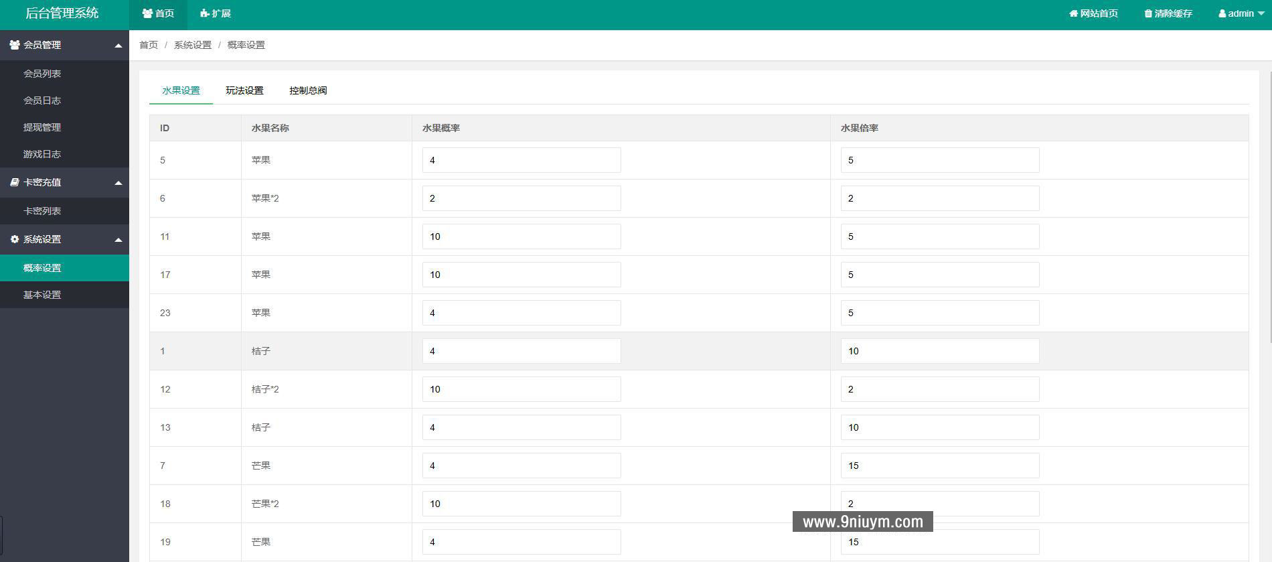Switch to the 控制总阀 tab
Viewport: 1272px width, 562px height.
(308, 90)
